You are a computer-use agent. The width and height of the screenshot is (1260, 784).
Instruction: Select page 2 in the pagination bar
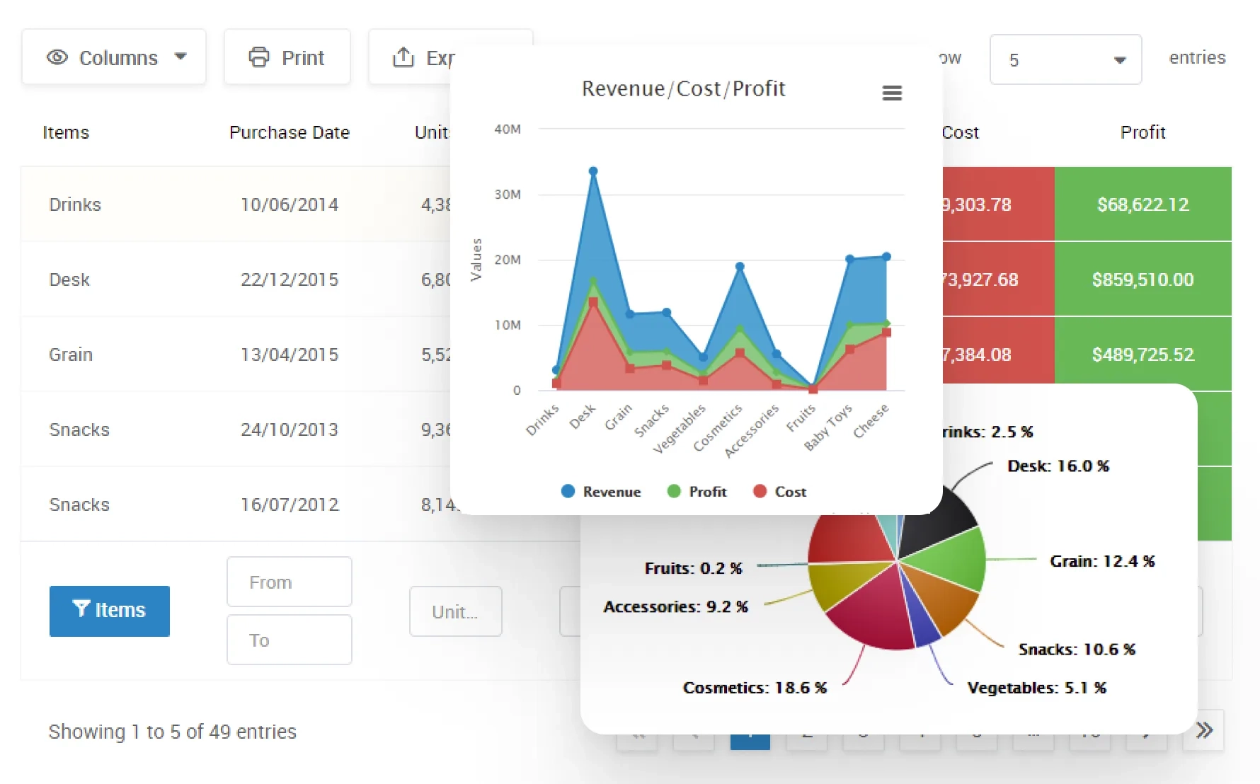click(x=806, y=736)
